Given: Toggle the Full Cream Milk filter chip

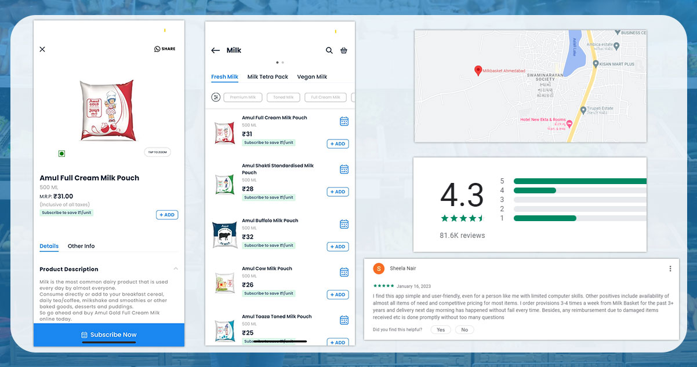Looking at the screenshot, I should (x=325, y=97).
